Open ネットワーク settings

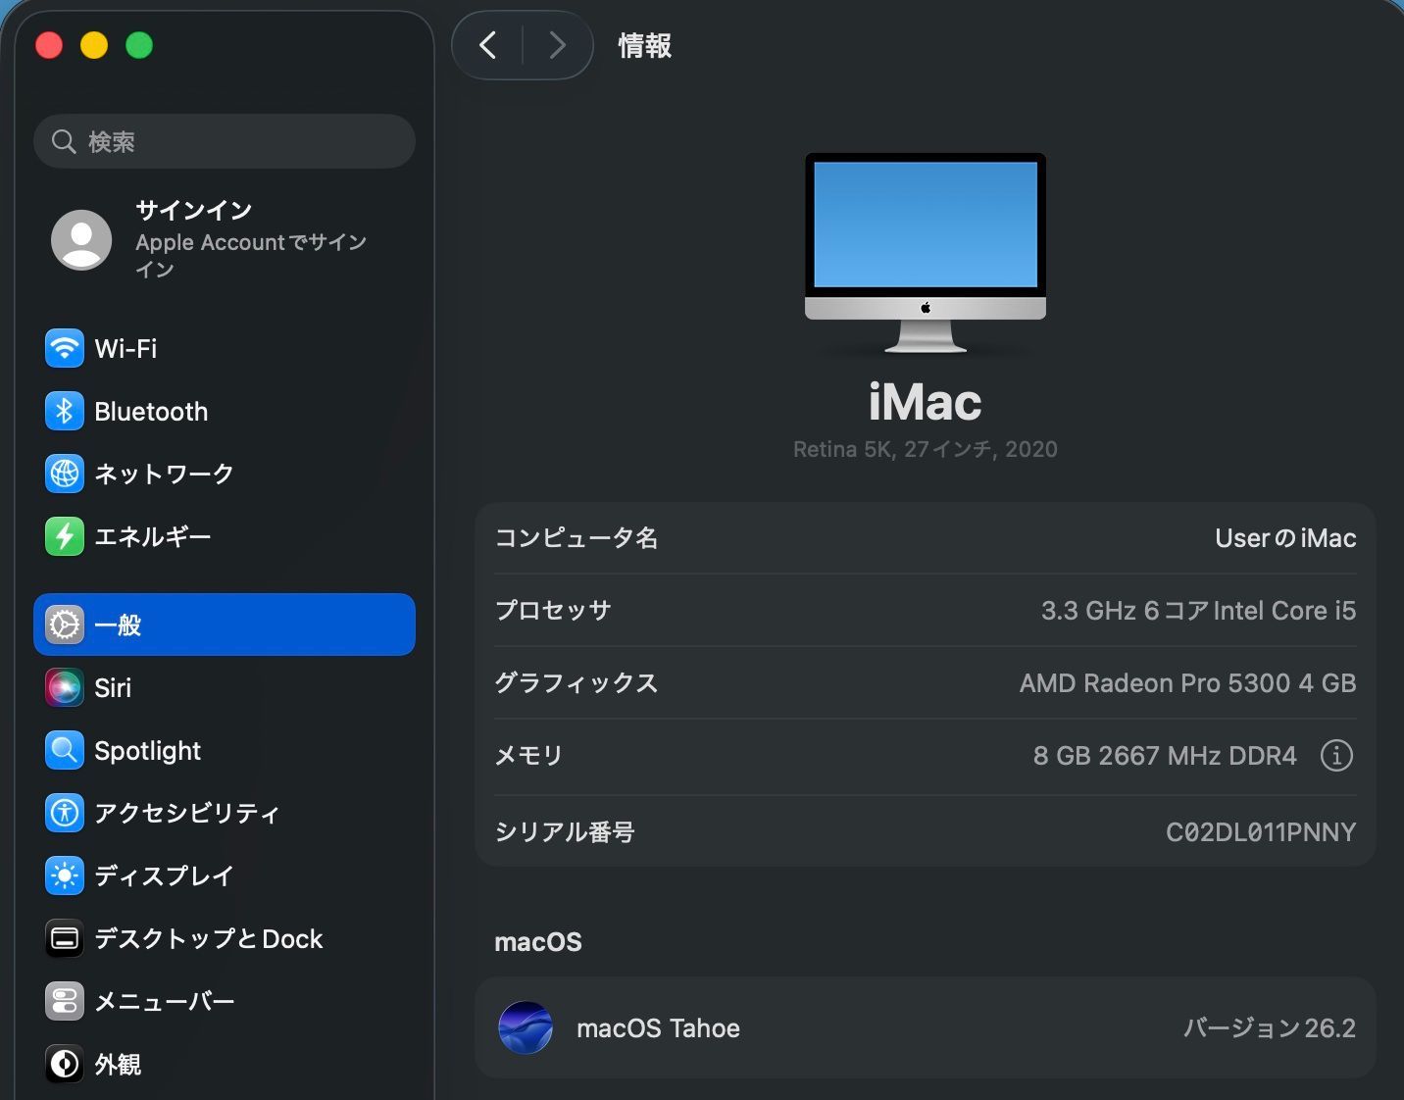(162, 474)
